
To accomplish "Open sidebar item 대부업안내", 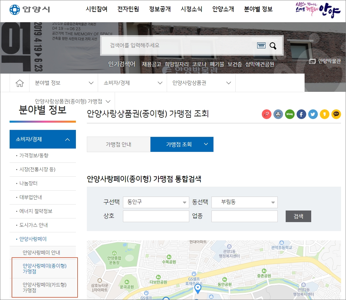I will click(30, 197).
